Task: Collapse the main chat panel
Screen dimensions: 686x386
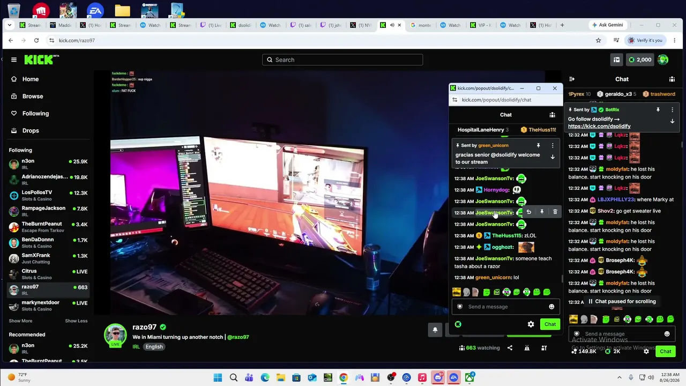Action: click(572, 79)
